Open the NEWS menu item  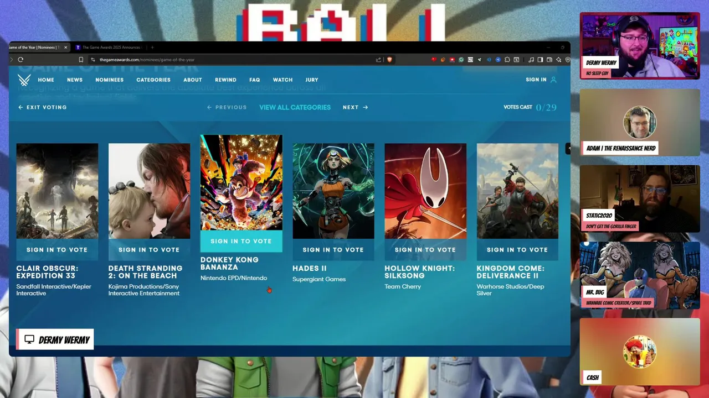75,80
